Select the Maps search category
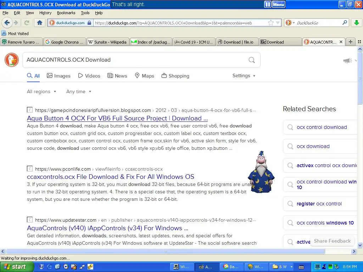This screenshot has width=363, height=272. tap(145, 76)
